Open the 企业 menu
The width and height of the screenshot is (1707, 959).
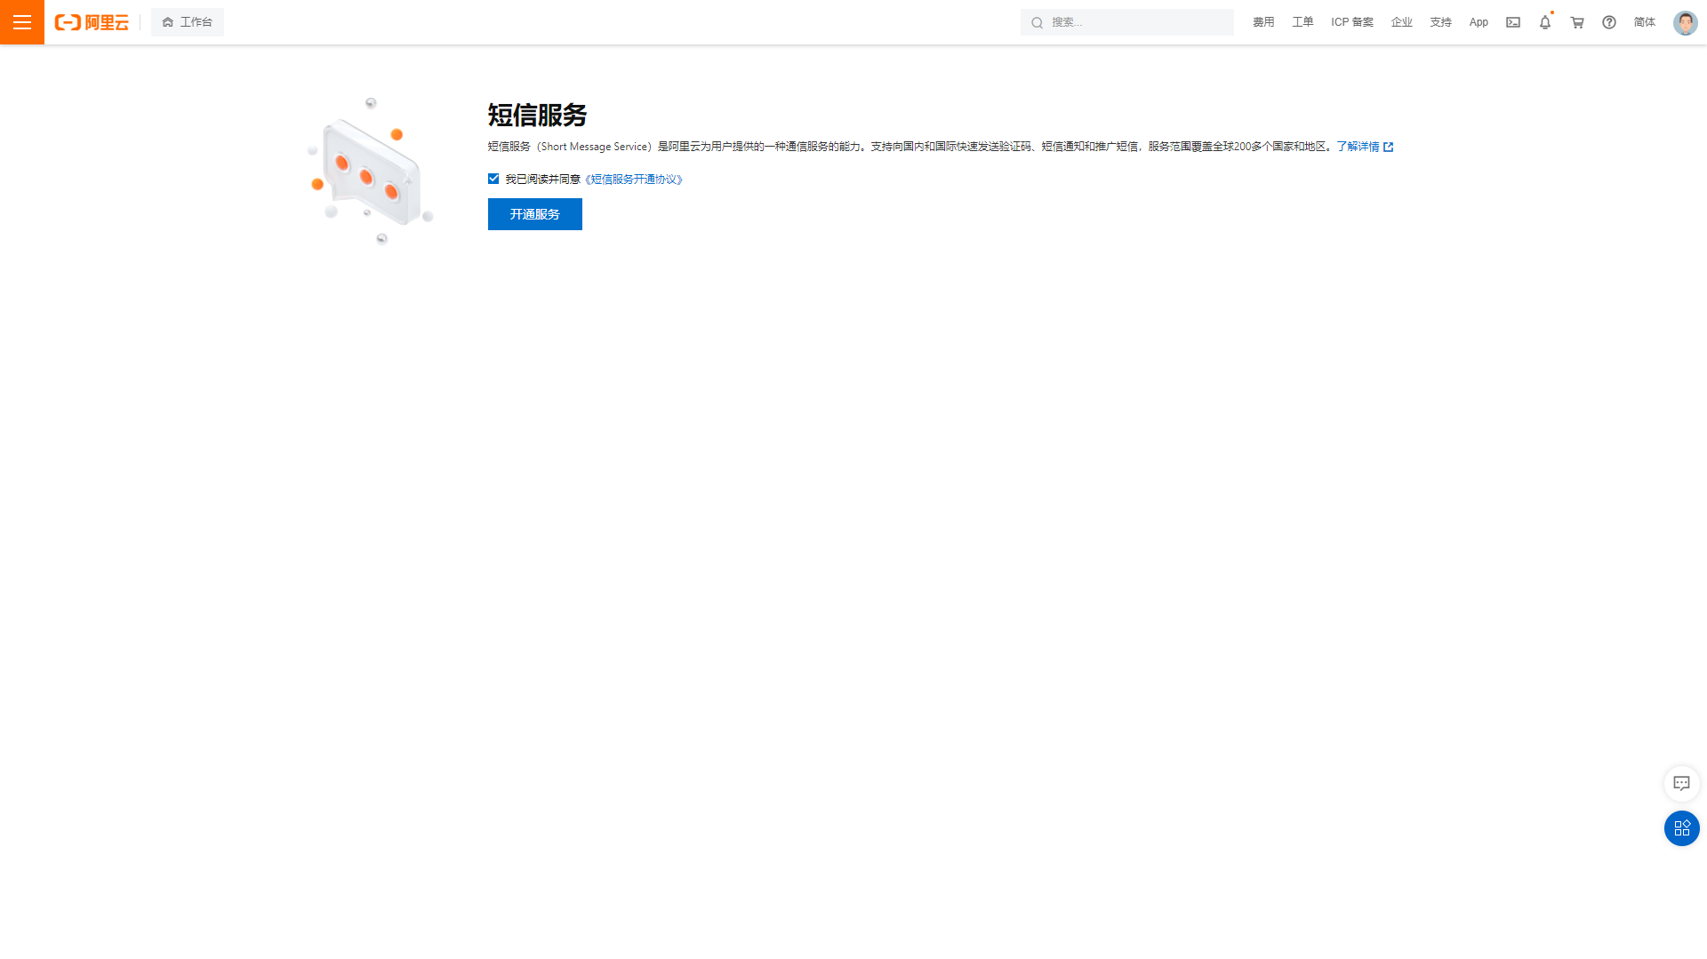tap(1402, 22)
